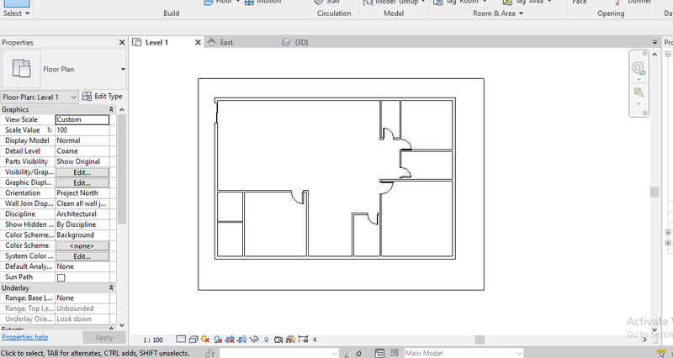
Task: Click the 2D steering wheel navigation icon
Action: 638,68
